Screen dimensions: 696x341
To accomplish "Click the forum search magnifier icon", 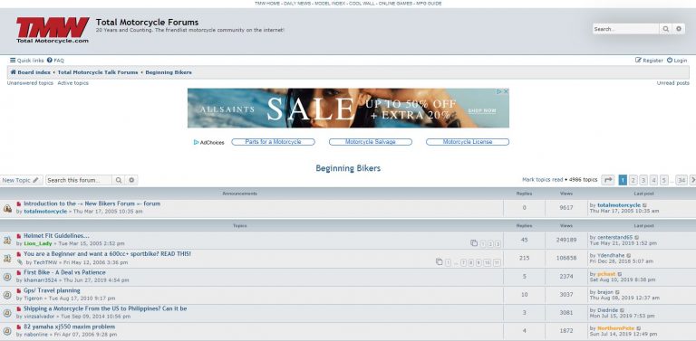I will coord(119,180).
